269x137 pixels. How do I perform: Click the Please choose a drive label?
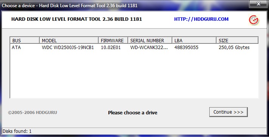[133, 112]
